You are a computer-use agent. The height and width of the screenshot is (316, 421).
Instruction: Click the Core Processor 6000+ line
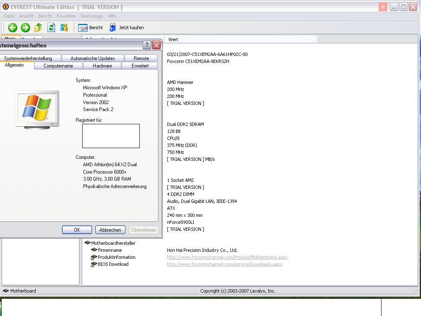click(x=105, y=172)
